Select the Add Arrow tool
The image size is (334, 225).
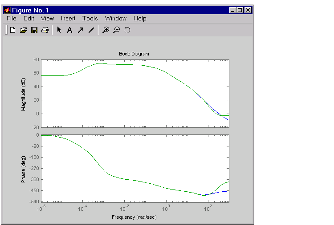coord(81,30)
